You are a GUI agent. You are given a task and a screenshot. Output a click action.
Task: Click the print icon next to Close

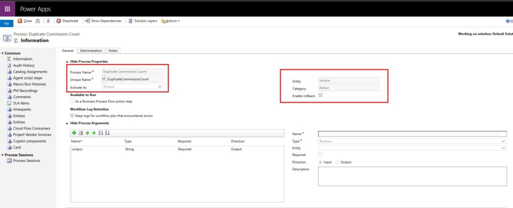click(38, 21)
